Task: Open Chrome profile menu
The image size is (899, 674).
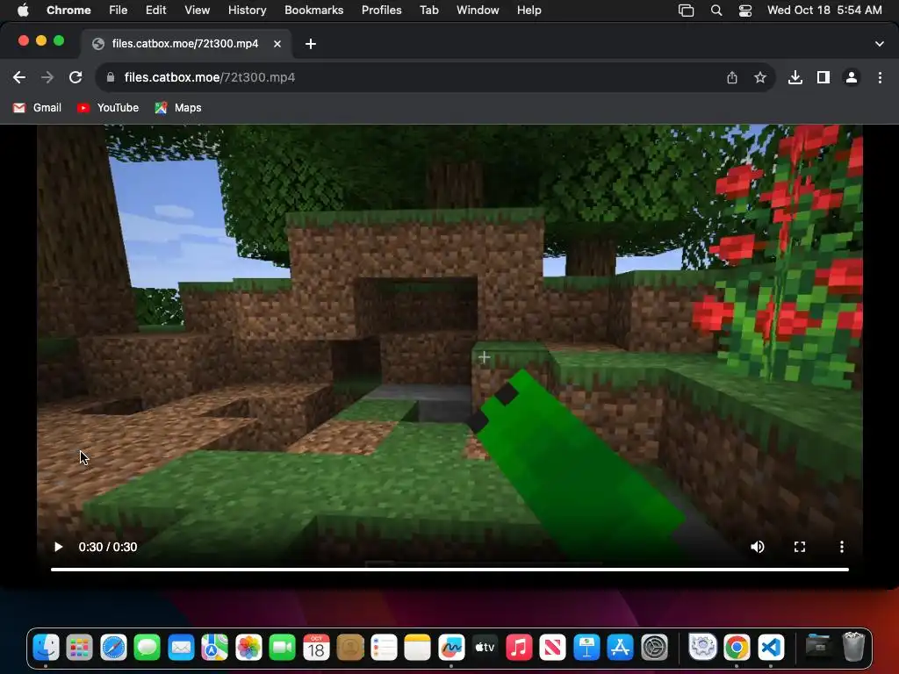Action: click(x=852, y=77)
